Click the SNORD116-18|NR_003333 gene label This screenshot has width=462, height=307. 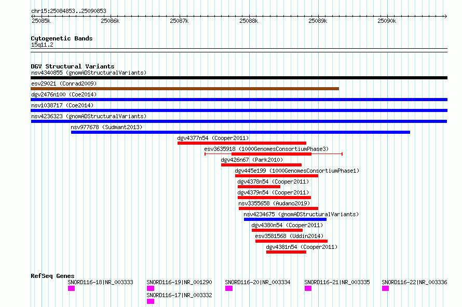pyautogui.click(x=101, y=282)
